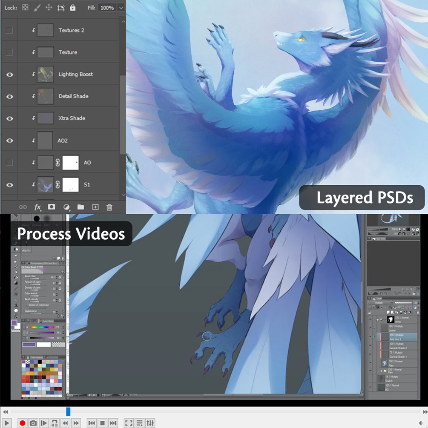Play faster with fast-forward control
This screenshot has width=428, height=428.
[x=76, y=423]
